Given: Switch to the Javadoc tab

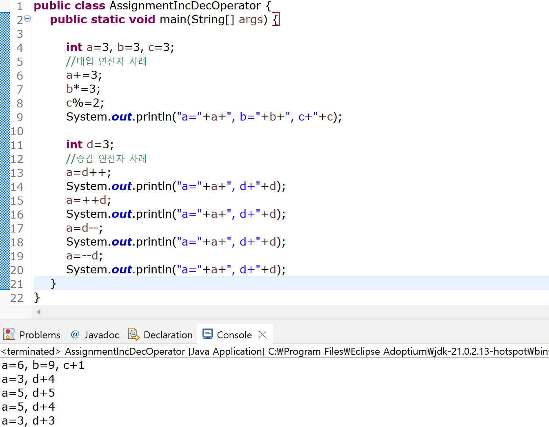Looking at the screenshot, I should 95,335.
